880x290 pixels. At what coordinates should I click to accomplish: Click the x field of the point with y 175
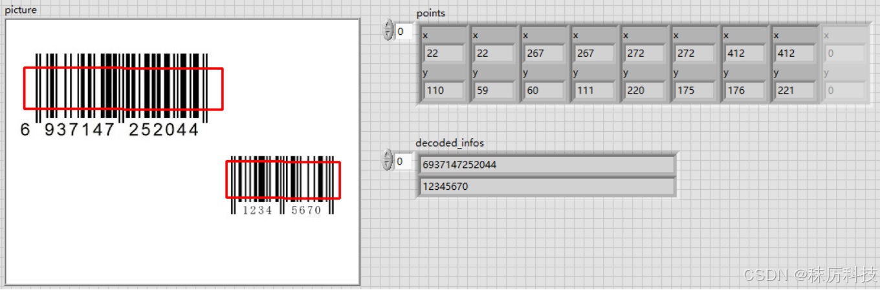[696, 53]
